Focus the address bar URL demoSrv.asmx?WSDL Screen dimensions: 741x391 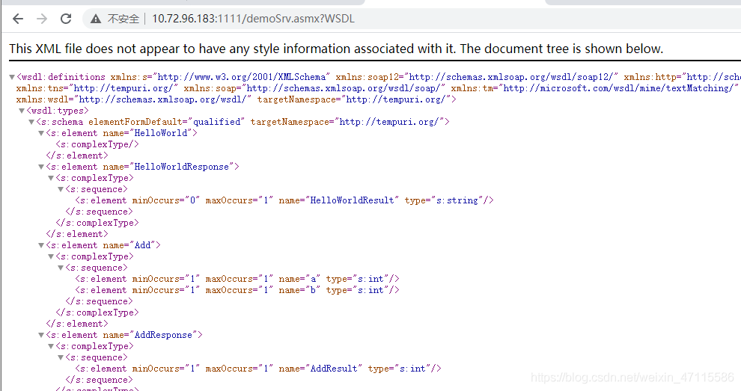click(253, 19)
